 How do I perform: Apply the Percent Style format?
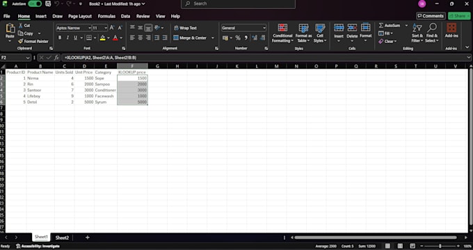(238, 38)
